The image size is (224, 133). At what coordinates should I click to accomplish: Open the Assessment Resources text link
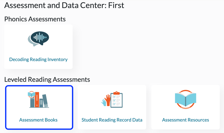[x=186, y=120]
